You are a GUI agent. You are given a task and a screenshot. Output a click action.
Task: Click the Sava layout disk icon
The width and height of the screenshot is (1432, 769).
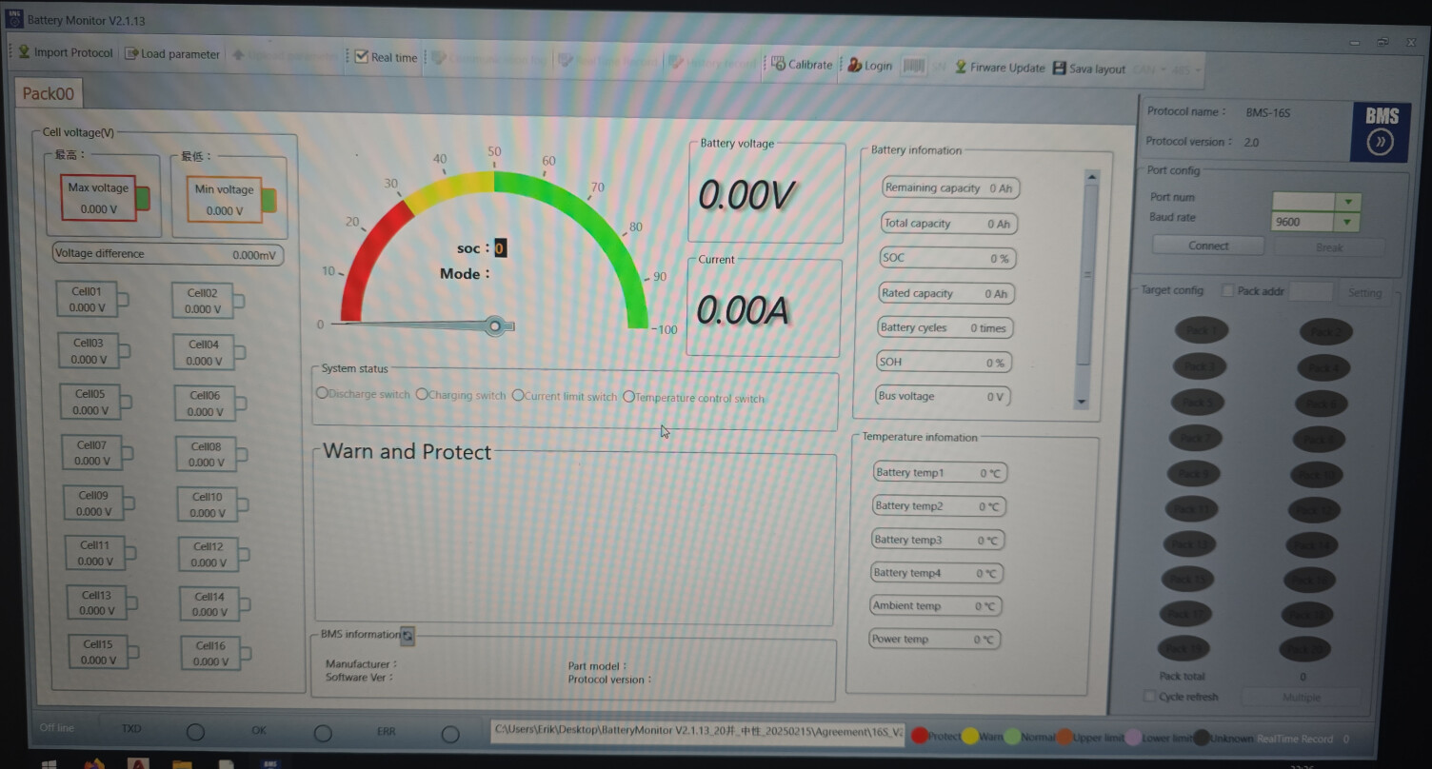(x=1059, y=69)
